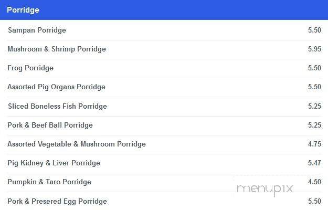This screenshot has height=210, width=328.
Task: Click the 5.47 price label
Action: (314, 163)
